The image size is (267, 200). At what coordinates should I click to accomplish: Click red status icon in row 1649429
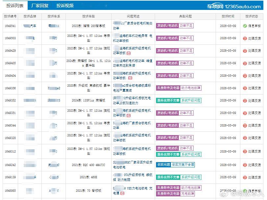pyautogui.click(x=245, y=51)
